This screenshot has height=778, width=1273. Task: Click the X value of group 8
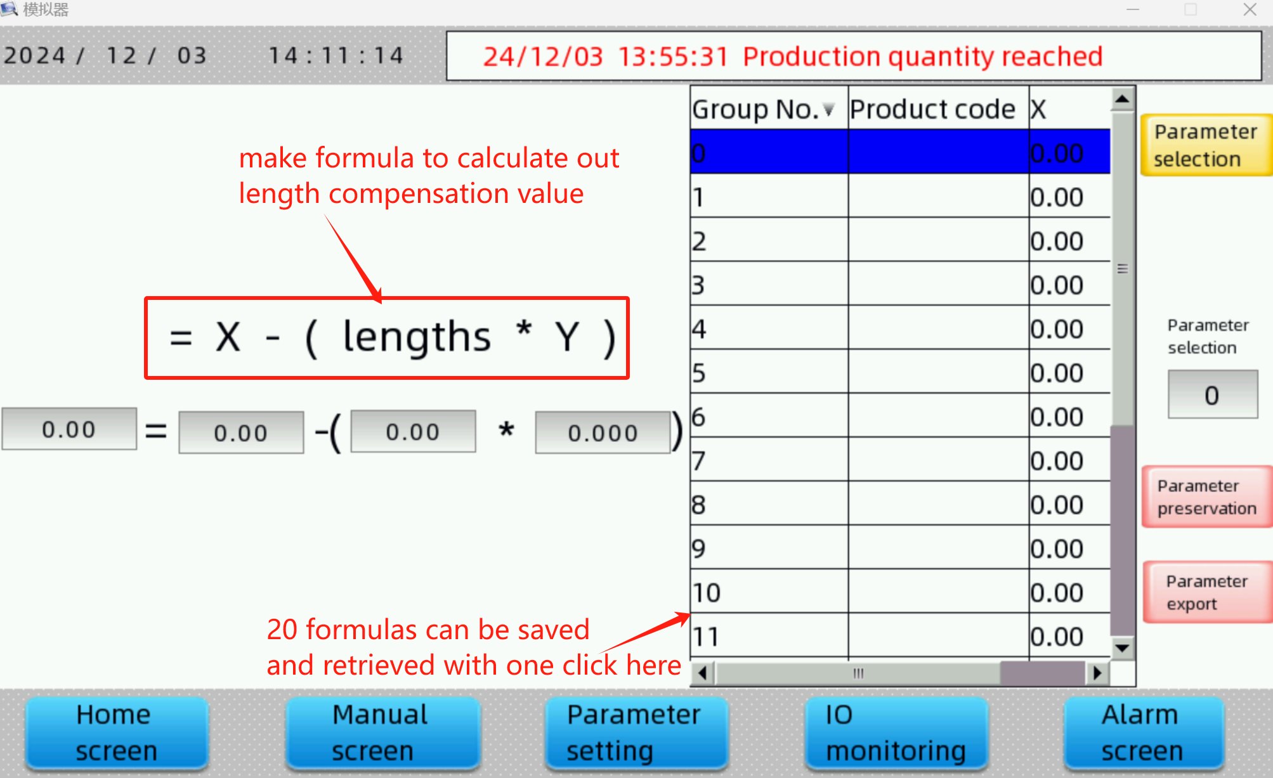1069,504
